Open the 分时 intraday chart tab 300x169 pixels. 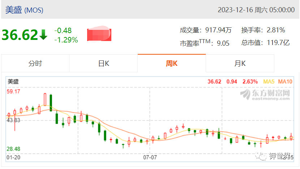pos(35,63)
